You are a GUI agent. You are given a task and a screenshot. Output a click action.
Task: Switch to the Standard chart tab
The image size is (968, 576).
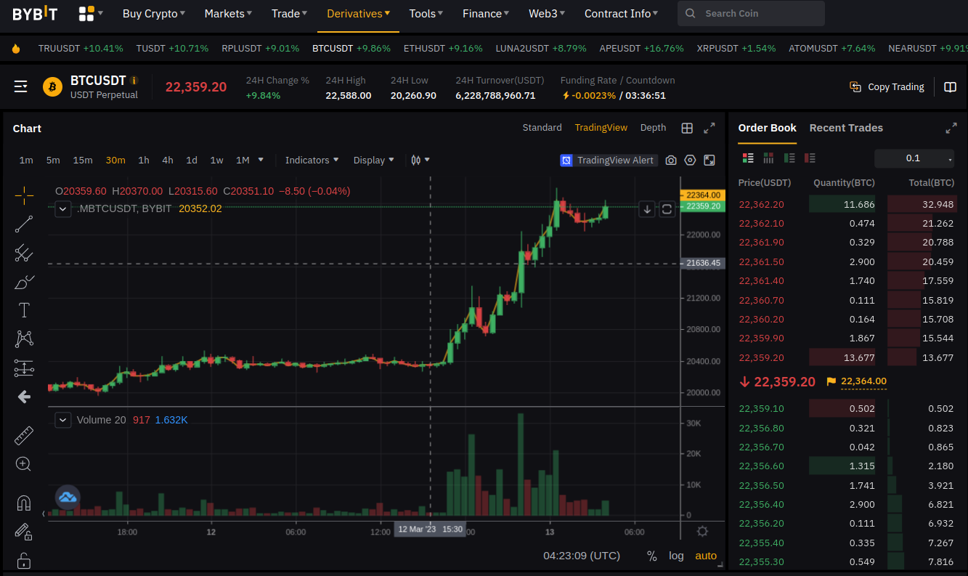[x=542, y=128]
